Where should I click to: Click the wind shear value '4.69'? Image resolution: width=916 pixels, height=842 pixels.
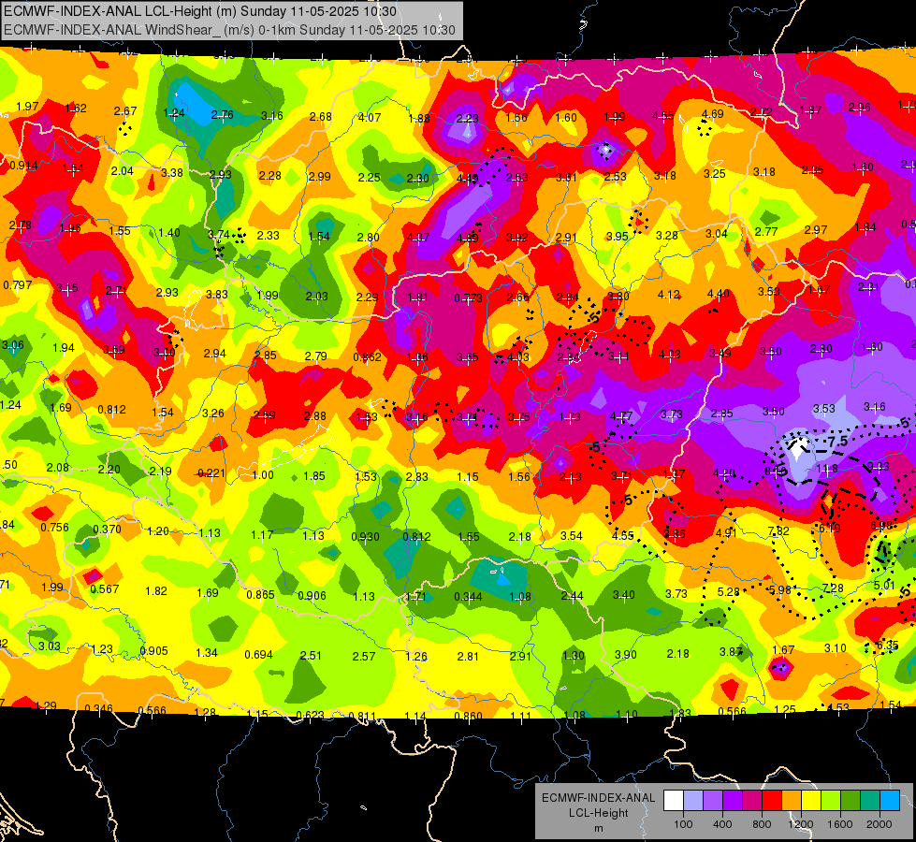[x=713, y=114]
